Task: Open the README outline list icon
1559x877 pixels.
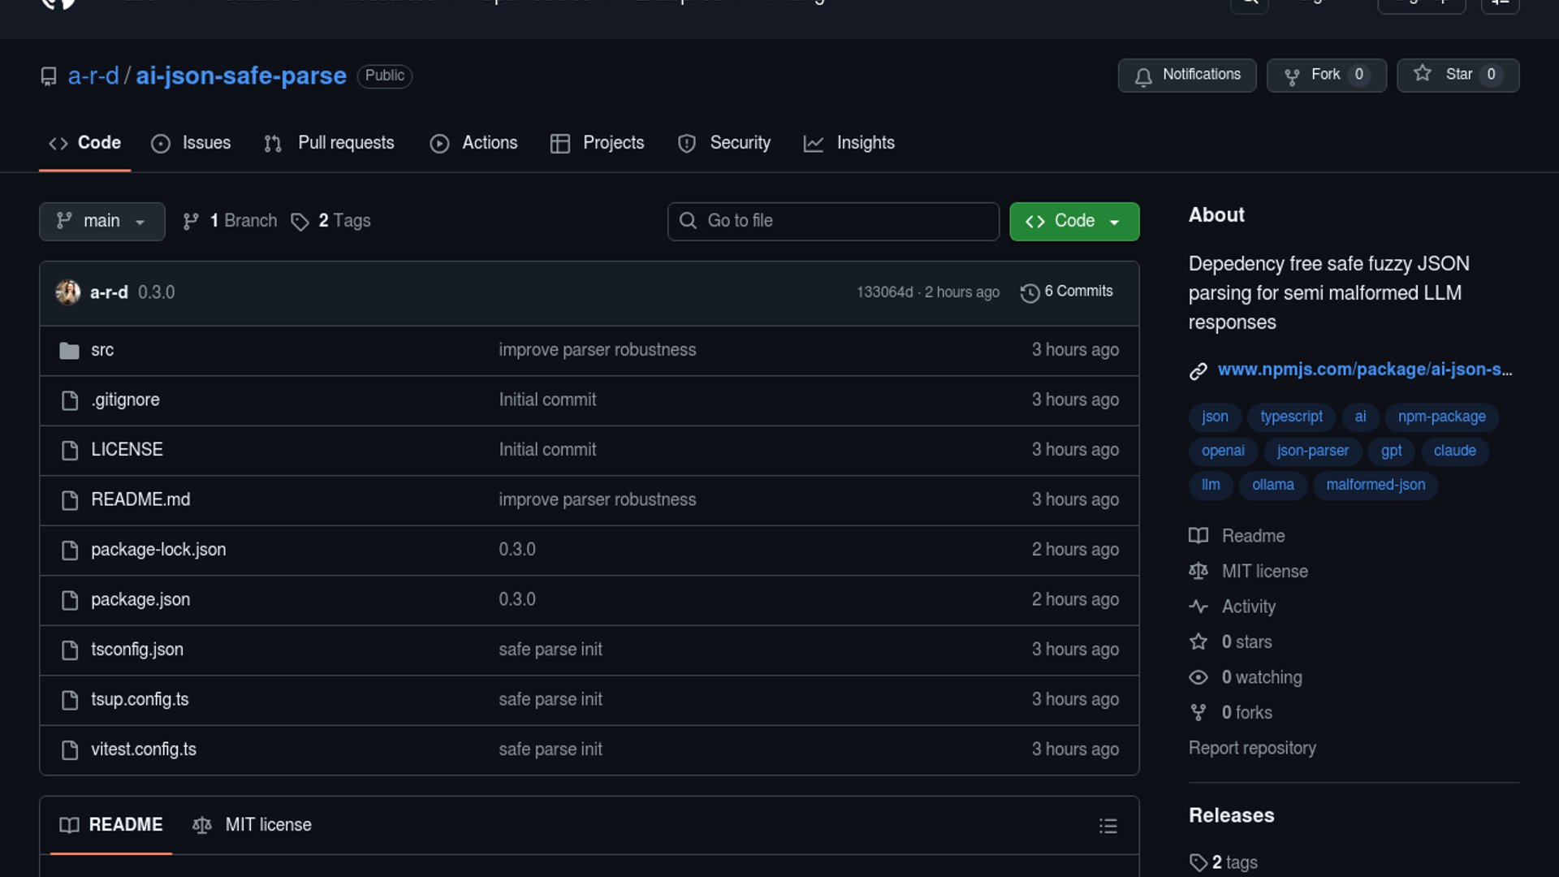Action: click(1108, 826)
